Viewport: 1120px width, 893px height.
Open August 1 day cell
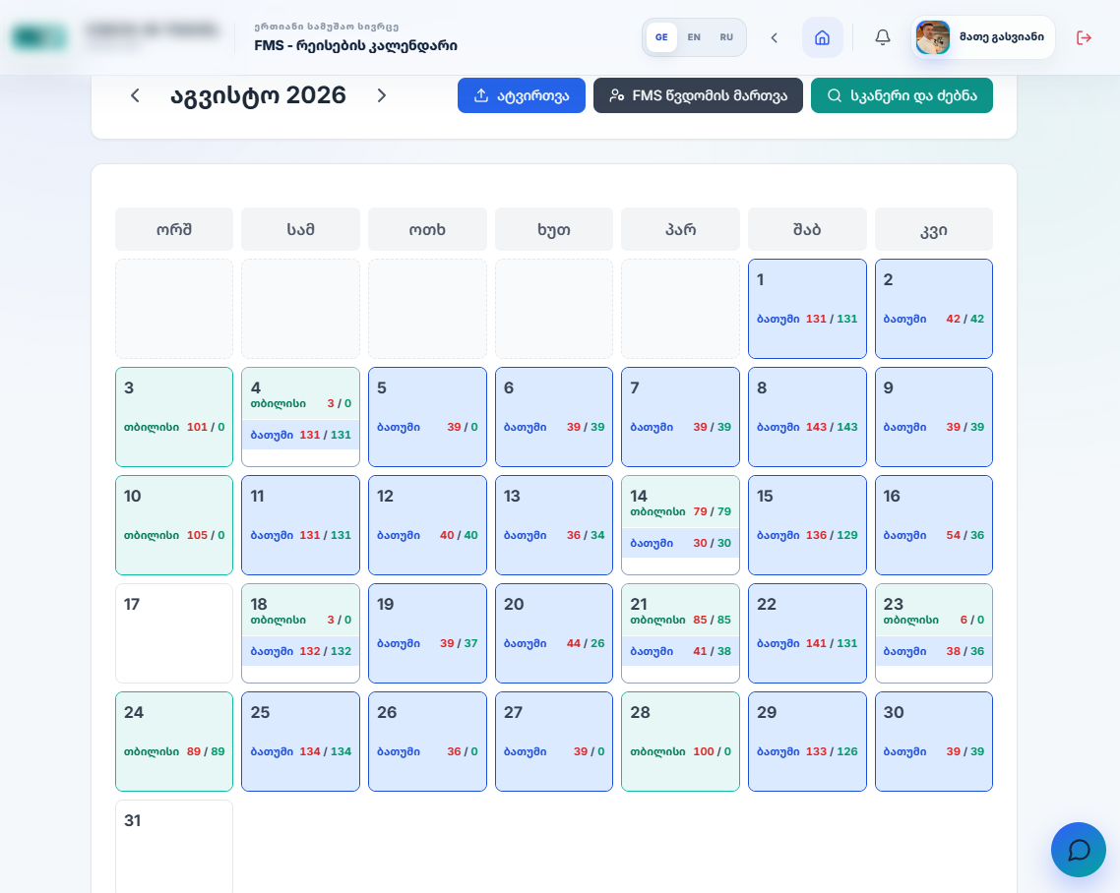tap(807, 309)
